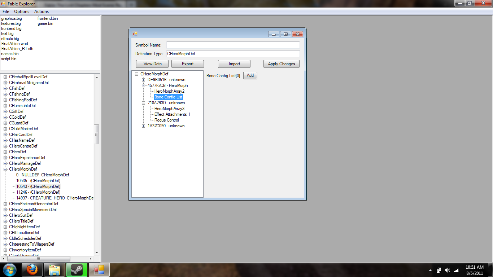This screenshot has width=493, height=277.
Task: Collapse CHeroMorphDef in the left tree
Action: (5, 169)
